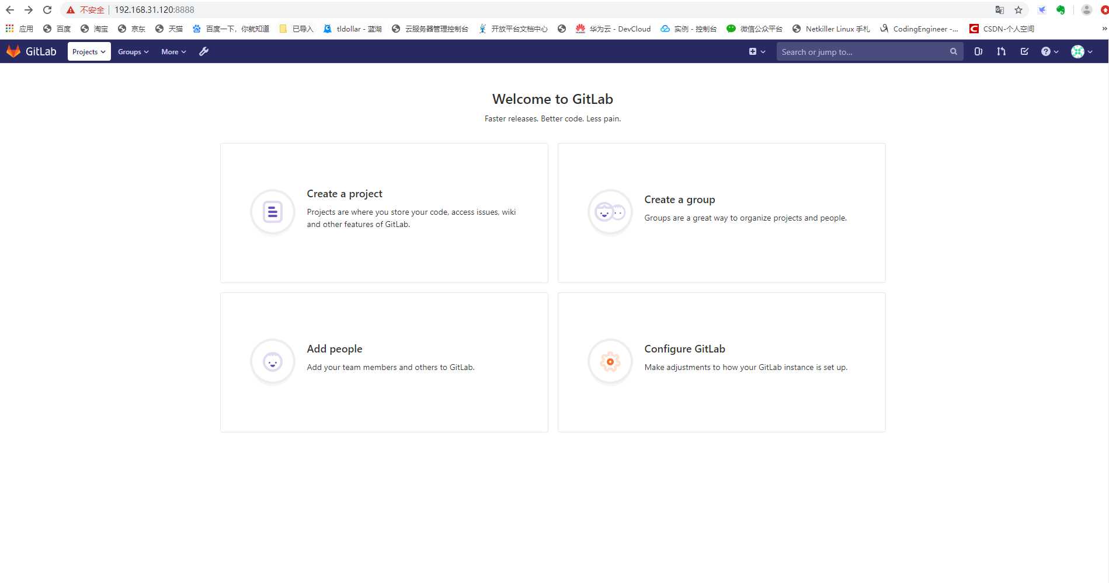The width and height of the screenshot is (1109, 583).
Task: Click 'Make adjustments to how your GitLab' text
Action: tap(746, 367)
